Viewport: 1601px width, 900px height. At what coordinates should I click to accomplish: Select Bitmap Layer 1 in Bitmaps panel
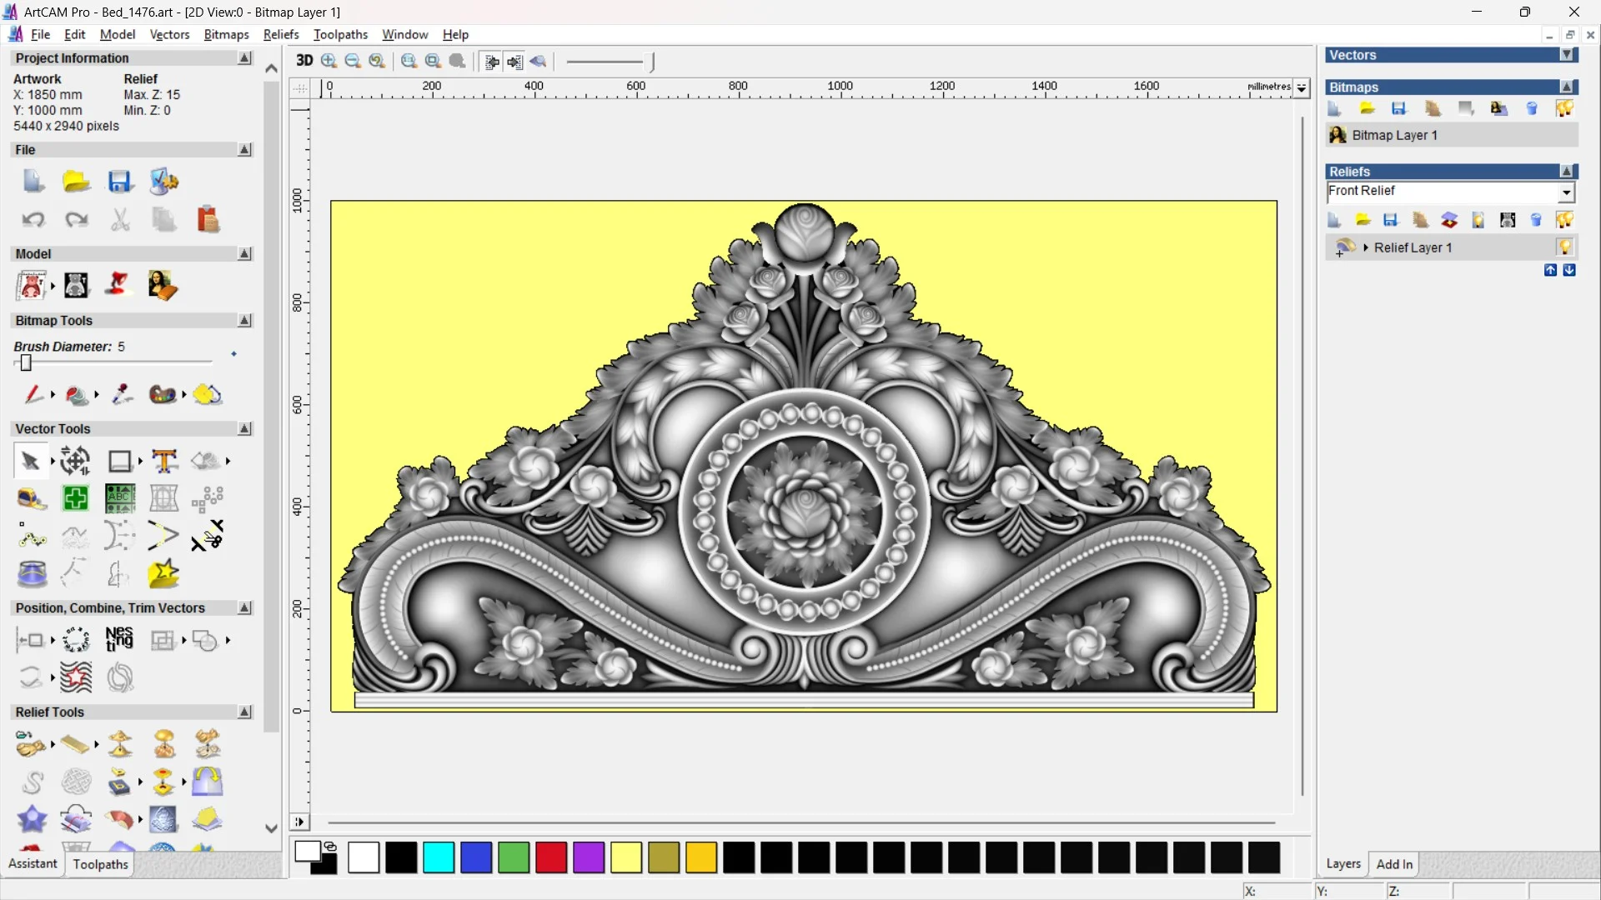pos(1394,135)
